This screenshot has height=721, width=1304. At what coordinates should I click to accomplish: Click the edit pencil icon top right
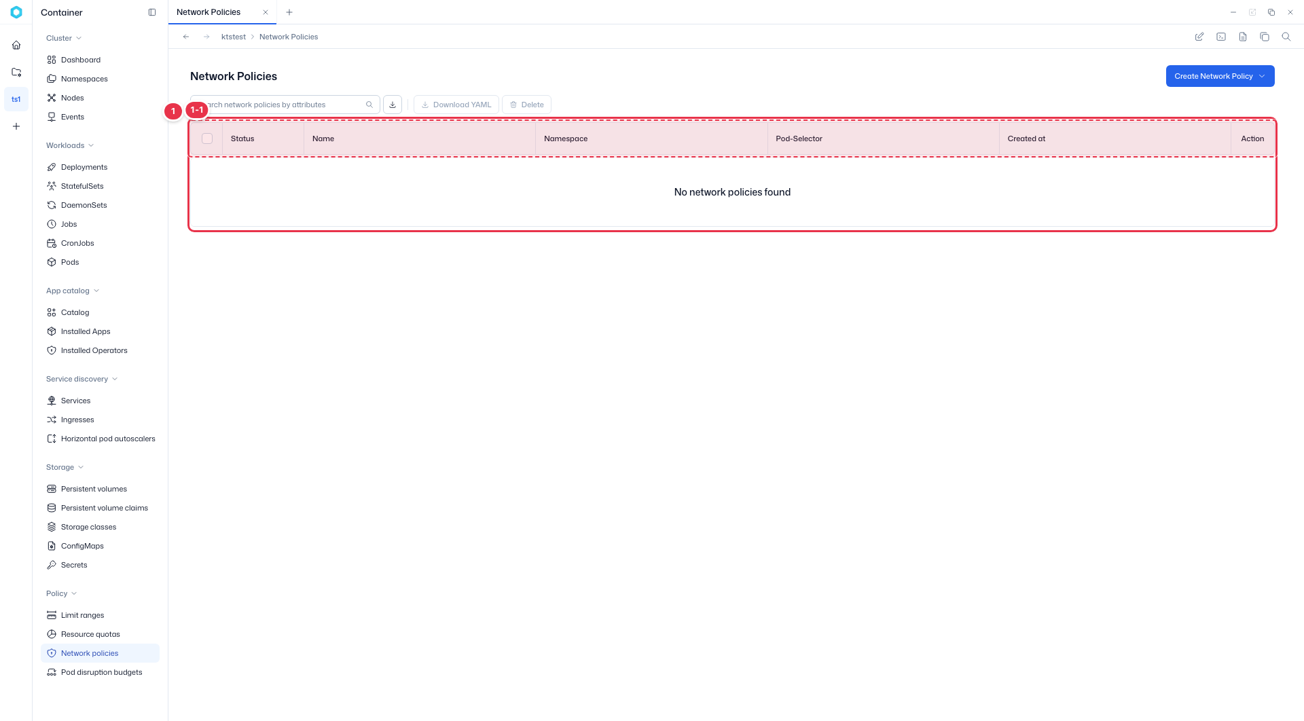click(x=1199, y=37)
